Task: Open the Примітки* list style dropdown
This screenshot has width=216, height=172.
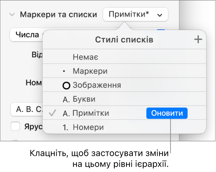Action: [x=135, y=14]
